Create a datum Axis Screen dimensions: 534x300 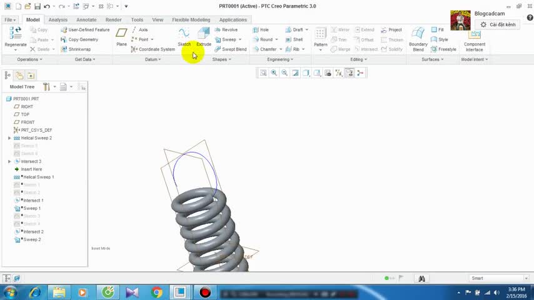pos(139,30)
